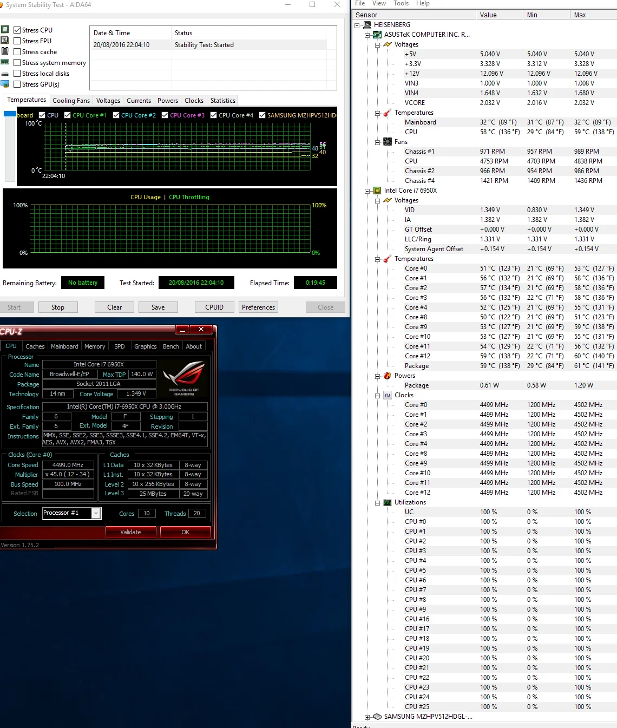Click the Stress GPU(s) monitor icon
617x728 pixels.
[x=5, y=84]
